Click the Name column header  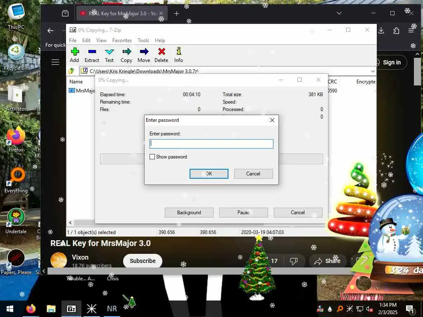pos(76,82)
